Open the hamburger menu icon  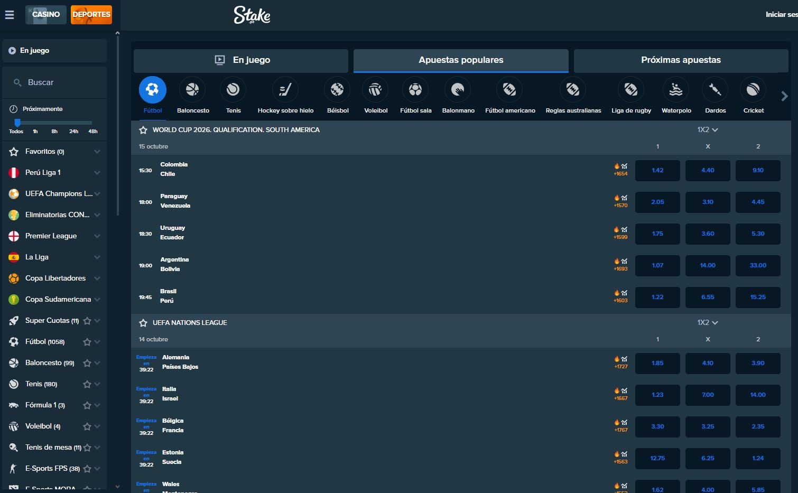(10, 15)
